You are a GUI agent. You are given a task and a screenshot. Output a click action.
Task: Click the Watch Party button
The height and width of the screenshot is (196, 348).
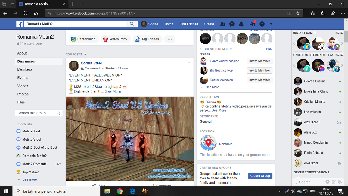tap(116, 39)
